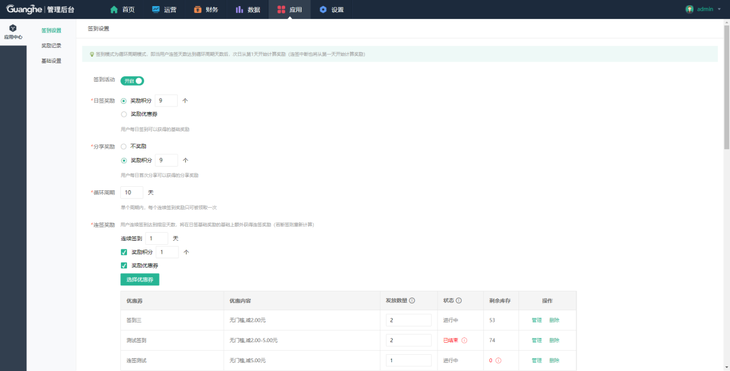
Task: Click the 签到三 coupon name cell
Action: [172, 320]
